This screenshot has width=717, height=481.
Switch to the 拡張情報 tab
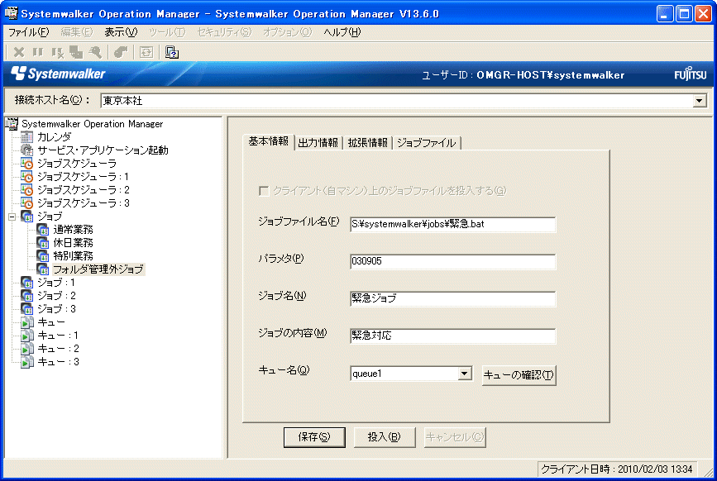pos(368,143)
